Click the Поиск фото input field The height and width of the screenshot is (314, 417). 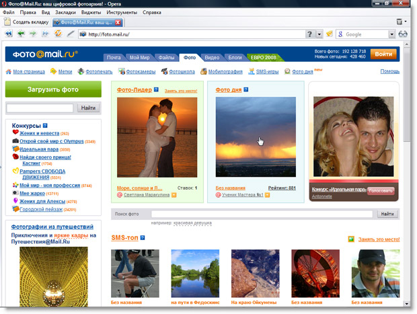[262, 214]
